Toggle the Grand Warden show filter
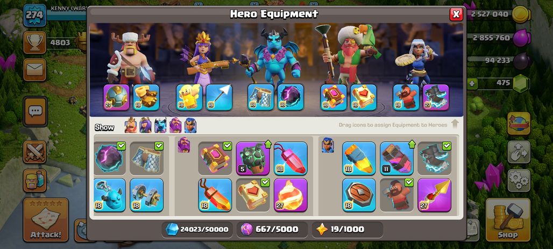This screenshot has width=553, height=249. pyautogui.click(x=175, y=125)
